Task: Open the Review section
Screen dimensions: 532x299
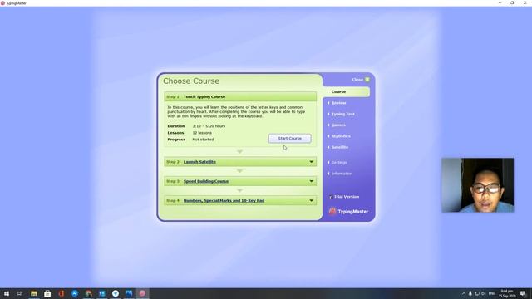Action: tap(338, 103)
